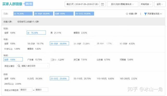Open the 尿片/洗护/喂哺/推车床 category dropdown

coord(122,4)
